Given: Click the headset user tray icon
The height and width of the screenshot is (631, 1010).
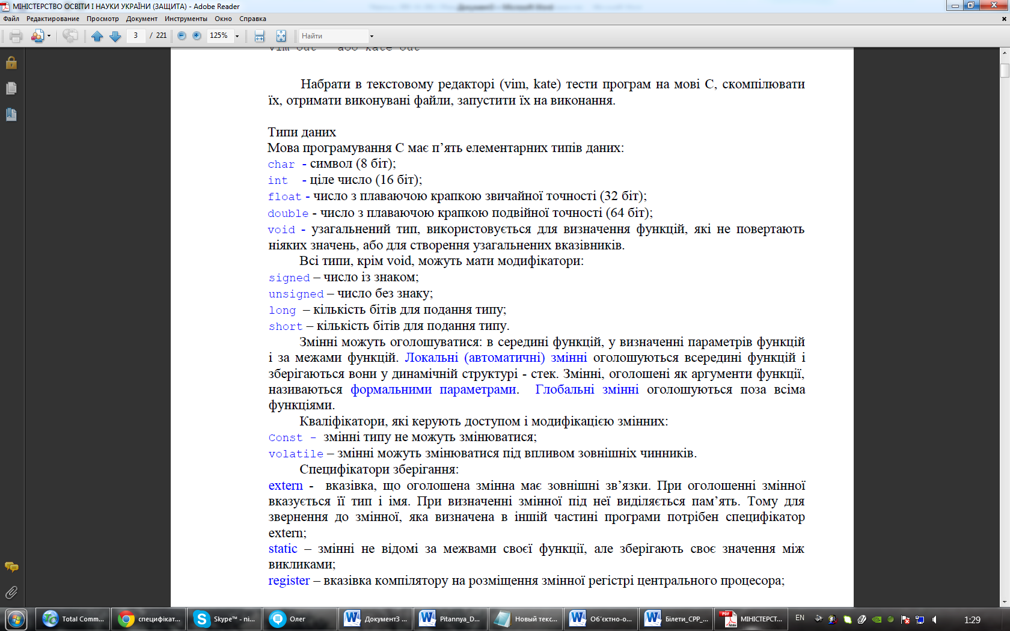Looking at the screenshot, I should (832, 619).
